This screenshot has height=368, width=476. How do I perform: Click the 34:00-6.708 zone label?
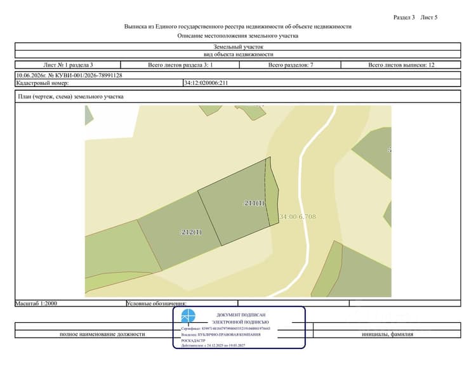point(298,216)
